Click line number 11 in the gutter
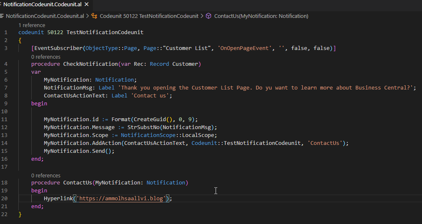Screen dimensions: 422x224 tap(5, 119)
